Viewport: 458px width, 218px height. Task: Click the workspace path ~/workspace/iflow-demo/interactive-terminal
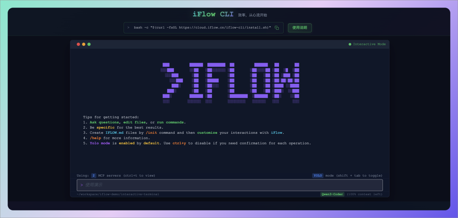118,194
